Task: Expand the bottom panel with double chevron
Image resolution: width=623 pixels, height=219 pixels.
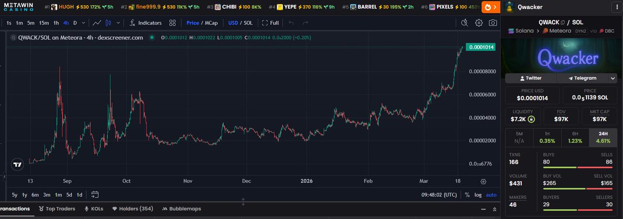Action: 495,209
